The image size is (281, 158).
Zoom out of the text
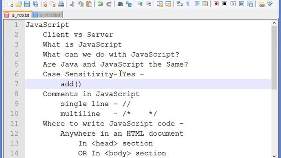pos(148,4)
